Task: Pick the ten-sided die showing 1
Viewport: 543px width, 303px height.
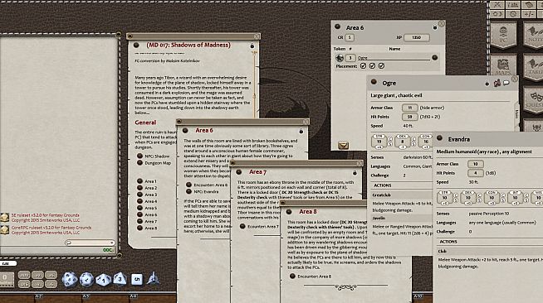Action: click(x=103, y=280)
